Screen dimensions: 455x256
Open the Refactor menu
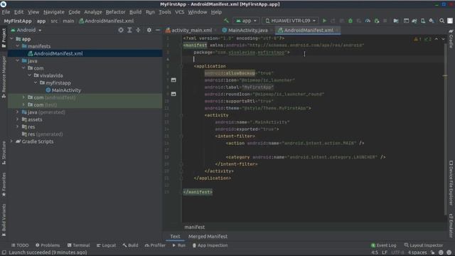(x=115, y=12)
